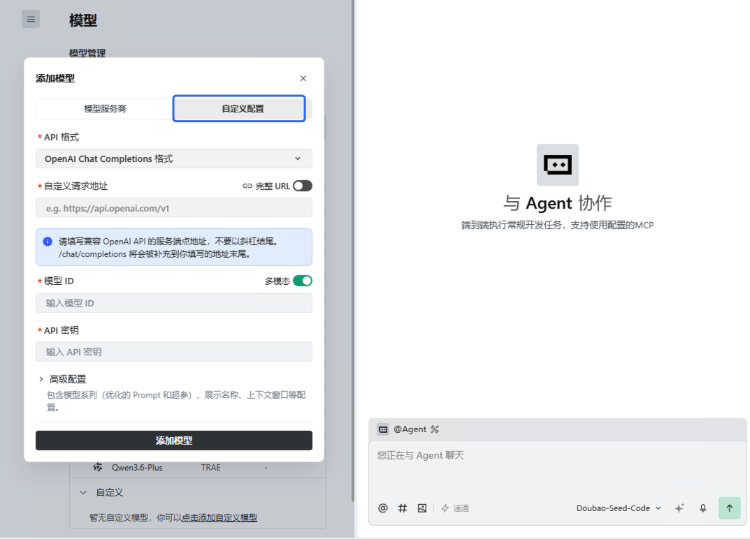750x539 pixels.
Task: Open the Doubao-Seed-Code model dropdown
Action: click(x=619, y=508)
